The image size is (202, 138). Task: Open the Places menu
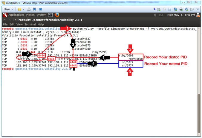pyautogui.click(x=30, y=15)
